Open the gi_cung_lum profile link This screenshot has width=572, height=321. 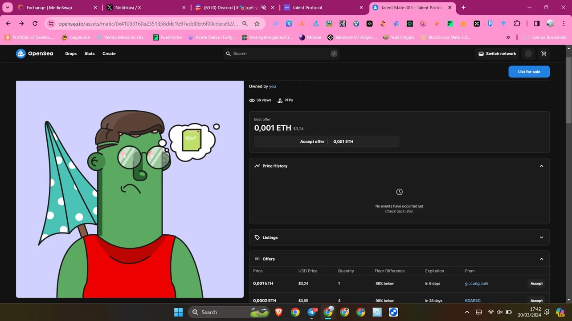coord(477,283)
